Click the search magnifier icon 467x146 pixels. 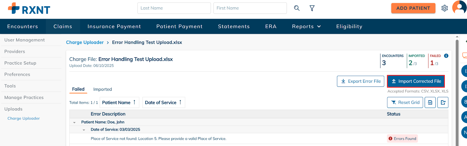tap(297, 8)
